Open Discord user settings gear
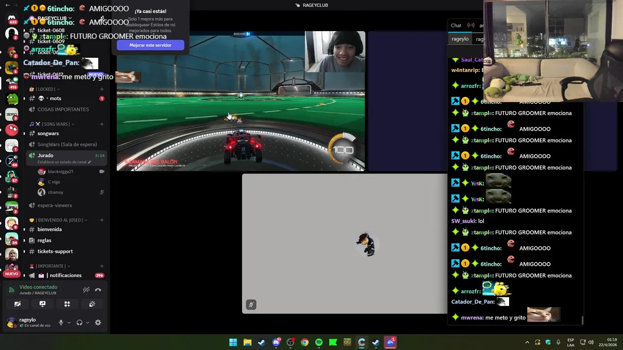Screen dimensions: 623x350 point(98,322)
